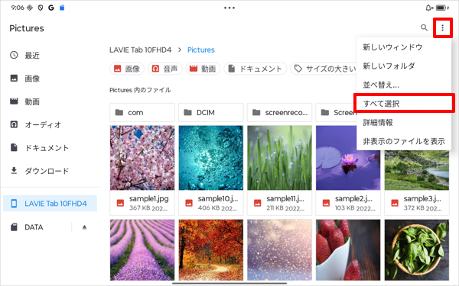The image size is (459, 286).
Task: Click the clock icon beside 最近
Action: (x=14, y=55)
